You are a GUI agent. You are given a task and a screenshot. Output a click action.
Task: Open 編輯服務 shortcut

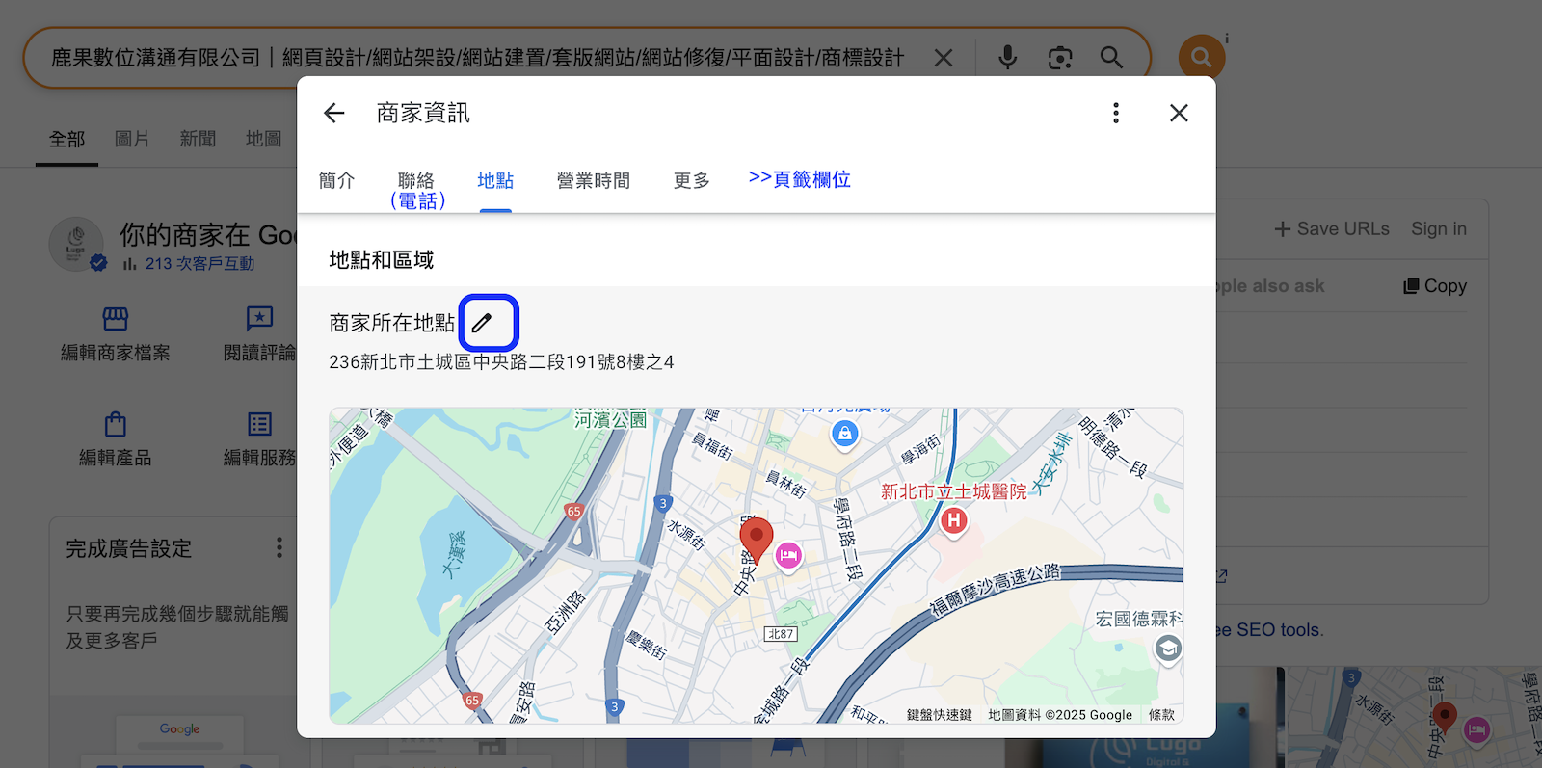pyautogui.click(x=259, y=439)
